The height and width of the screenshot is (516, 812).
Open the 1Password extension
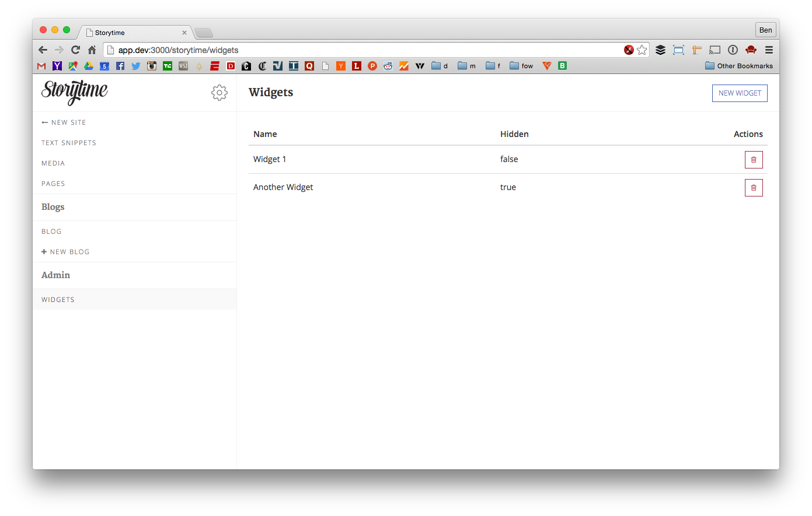(733, 50)
